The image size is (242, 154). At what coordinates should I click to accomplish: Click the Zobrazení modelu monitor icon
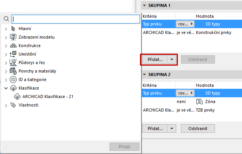(x=13, y=37)
